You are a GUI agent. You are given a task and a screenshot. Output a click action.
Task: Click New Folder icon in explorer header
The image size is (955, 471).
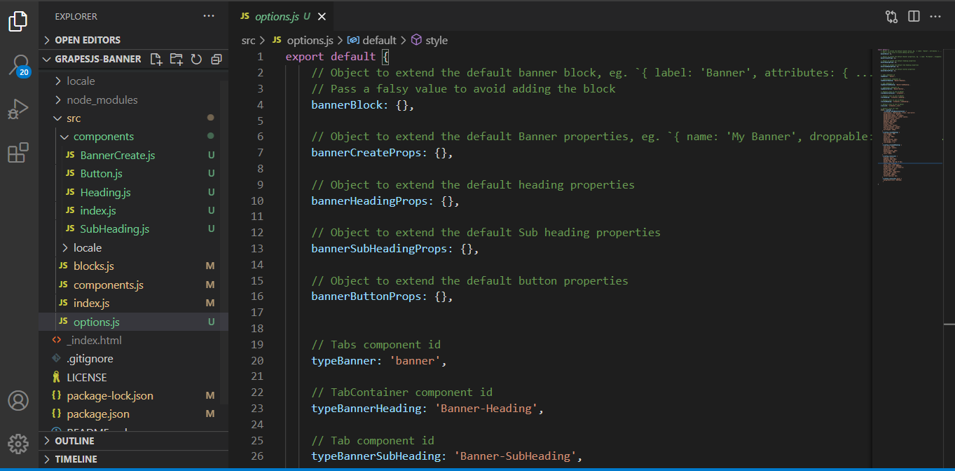(177, 59)
